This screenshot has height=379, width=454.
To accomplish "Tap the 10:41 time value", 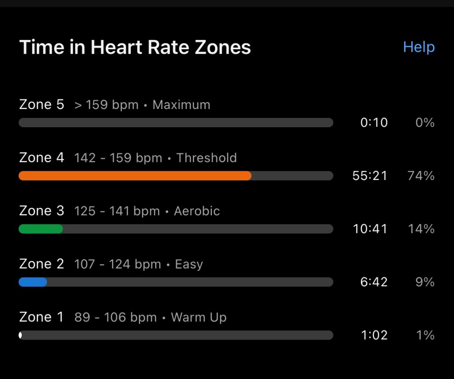I will click(370, 229).
